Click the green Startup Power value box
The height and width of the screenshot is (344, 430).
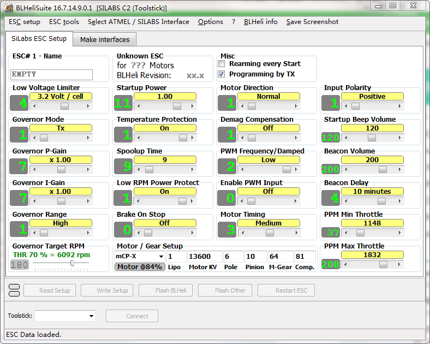(x=123, y=103)
